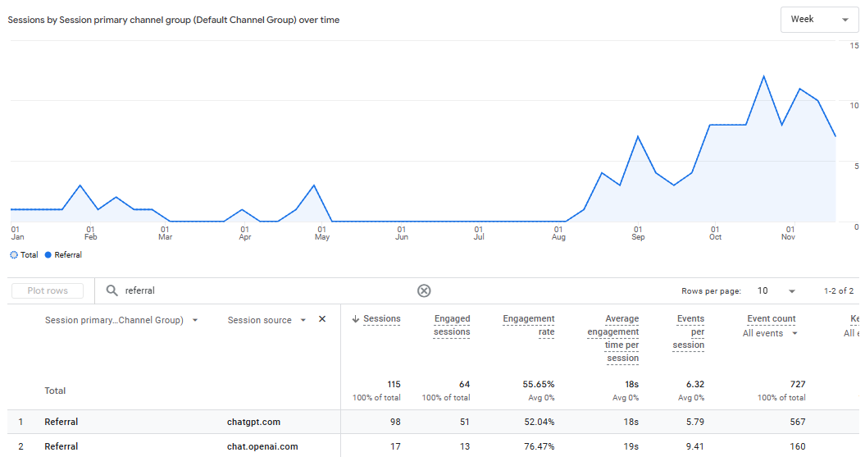This screenshot has width=865, height=457.
Task: Click the blue Referral legend dot
Action: pos(48,255)
